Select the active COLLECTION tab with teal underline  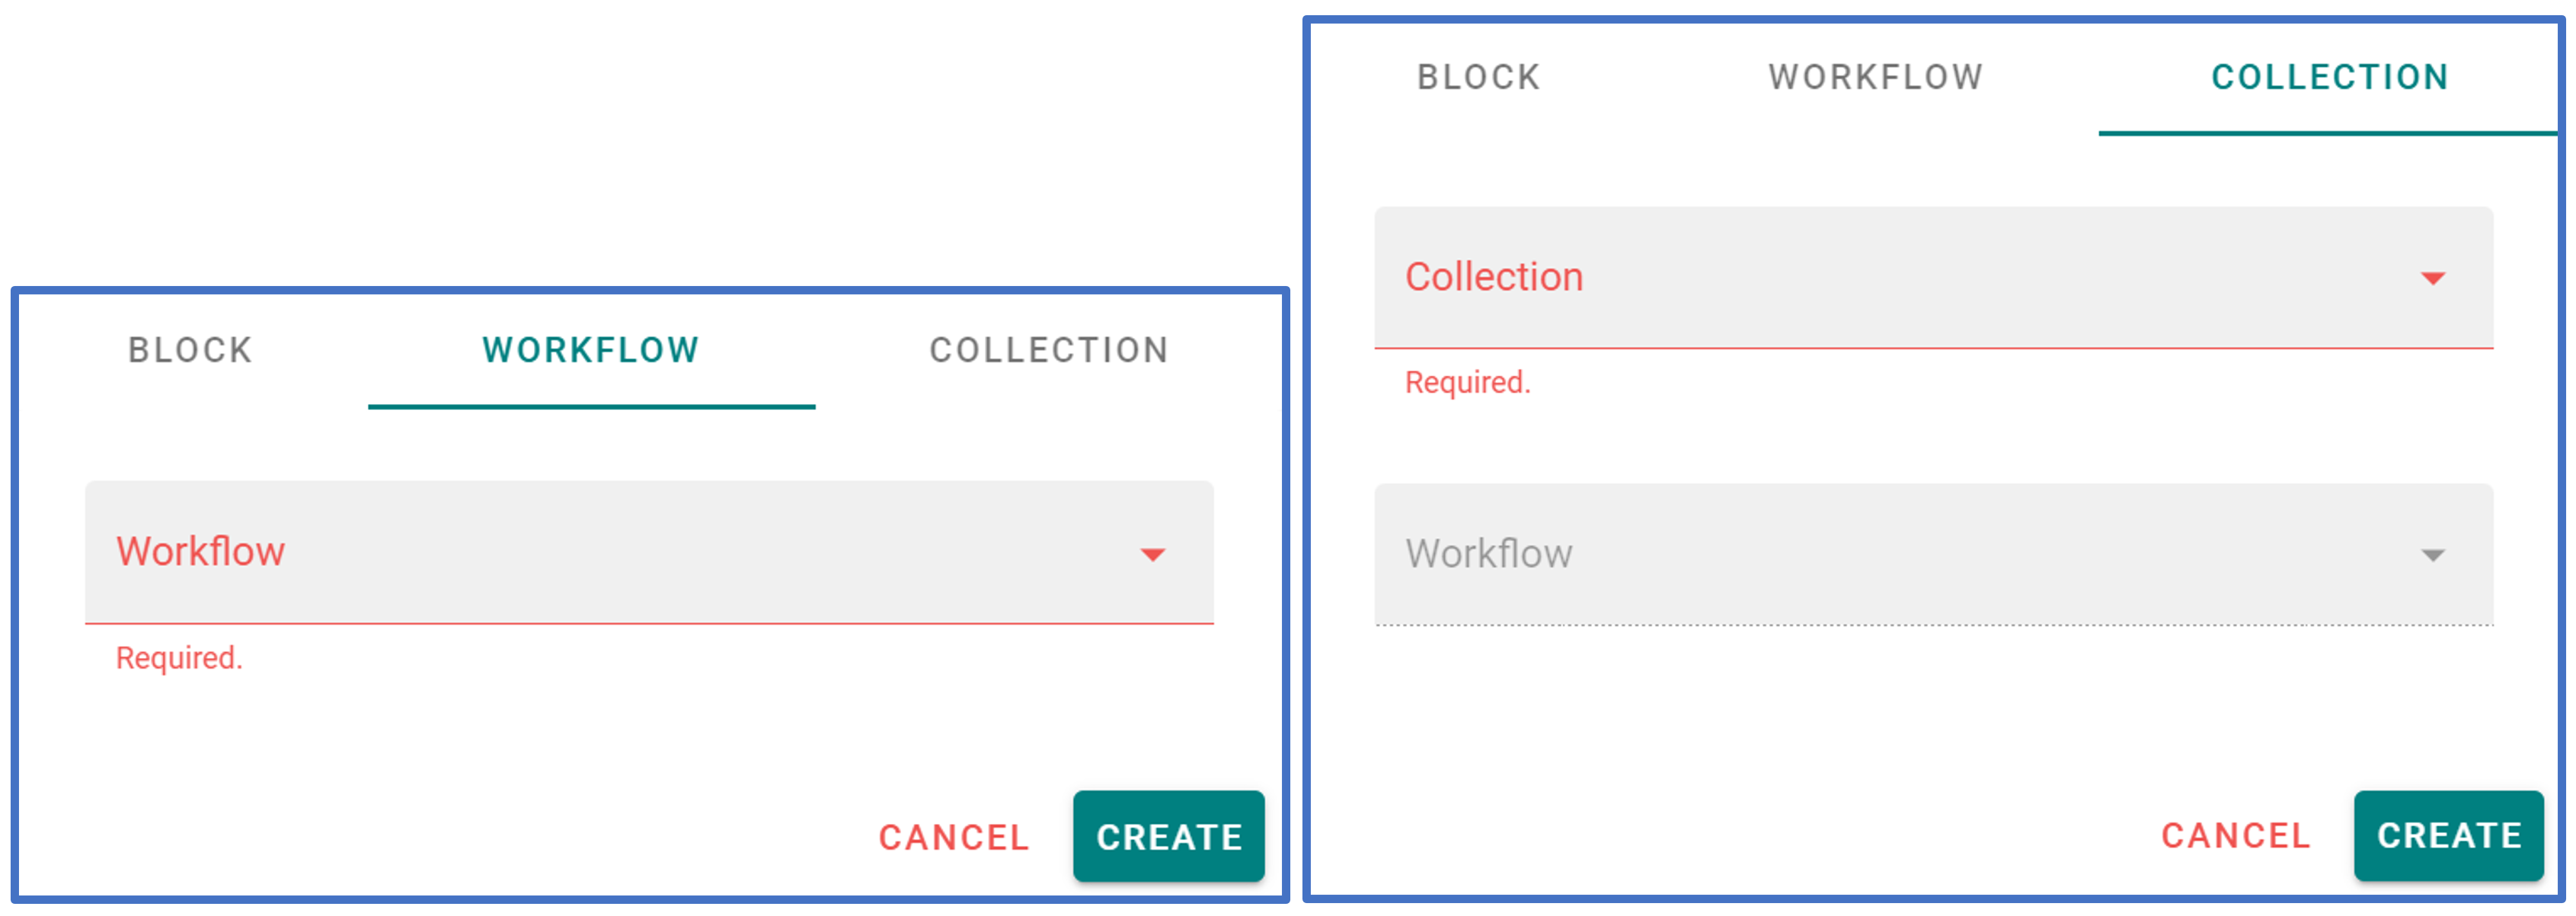(x=2329, y=78)
